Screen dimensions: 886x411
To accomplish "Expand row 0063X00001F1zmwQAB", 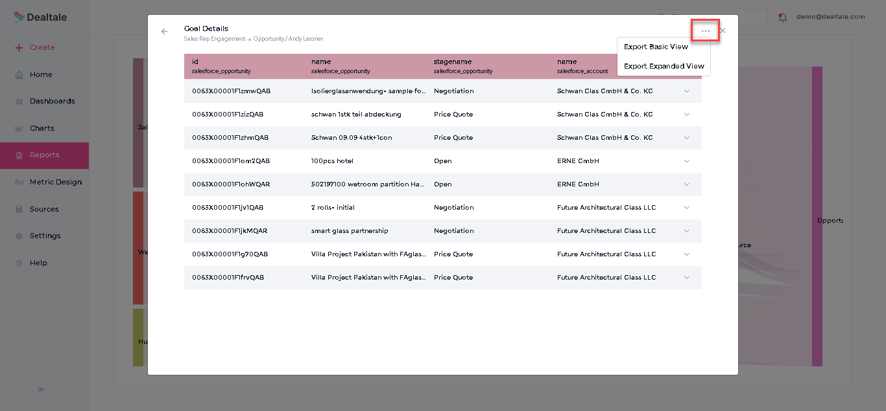I will coord(687,91).
